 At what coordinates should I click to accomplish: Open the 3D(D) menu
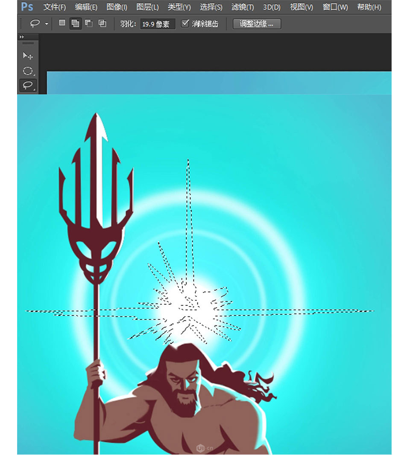(272, 7)
